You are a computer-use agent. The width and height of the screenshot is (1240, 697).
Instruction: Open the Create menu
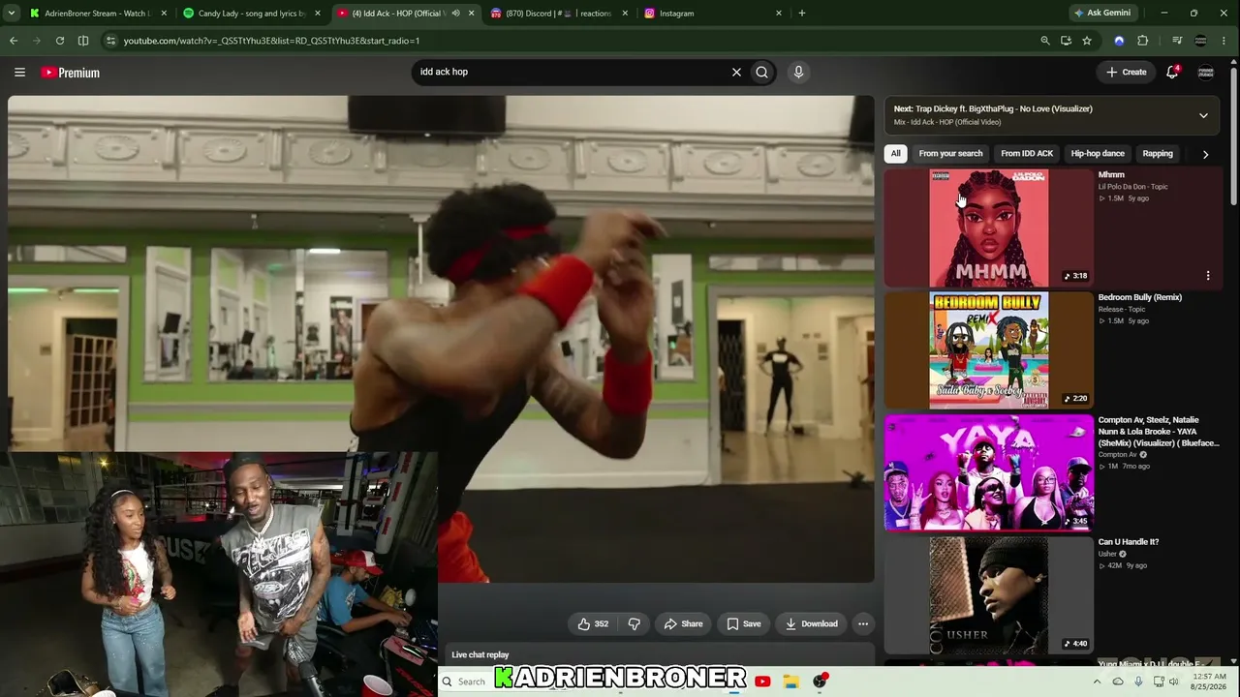coord(1127,72)
